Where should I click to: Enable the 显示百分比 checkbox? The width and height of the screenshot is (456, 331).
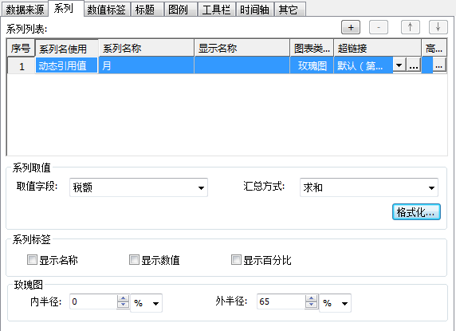tap(236, 259)
